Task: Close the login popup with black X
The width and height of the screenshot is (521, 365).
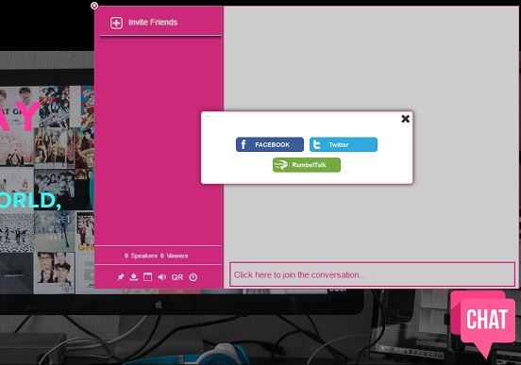Action: click(x=405, y=119)
